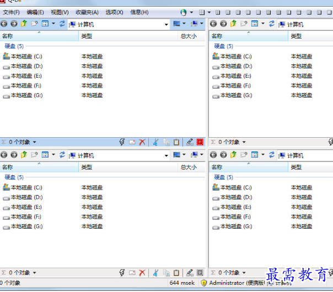Click the scissors cut icon in the bottom-left pane
The width and height of the screenshot is (333, 292).
(155, 273)
